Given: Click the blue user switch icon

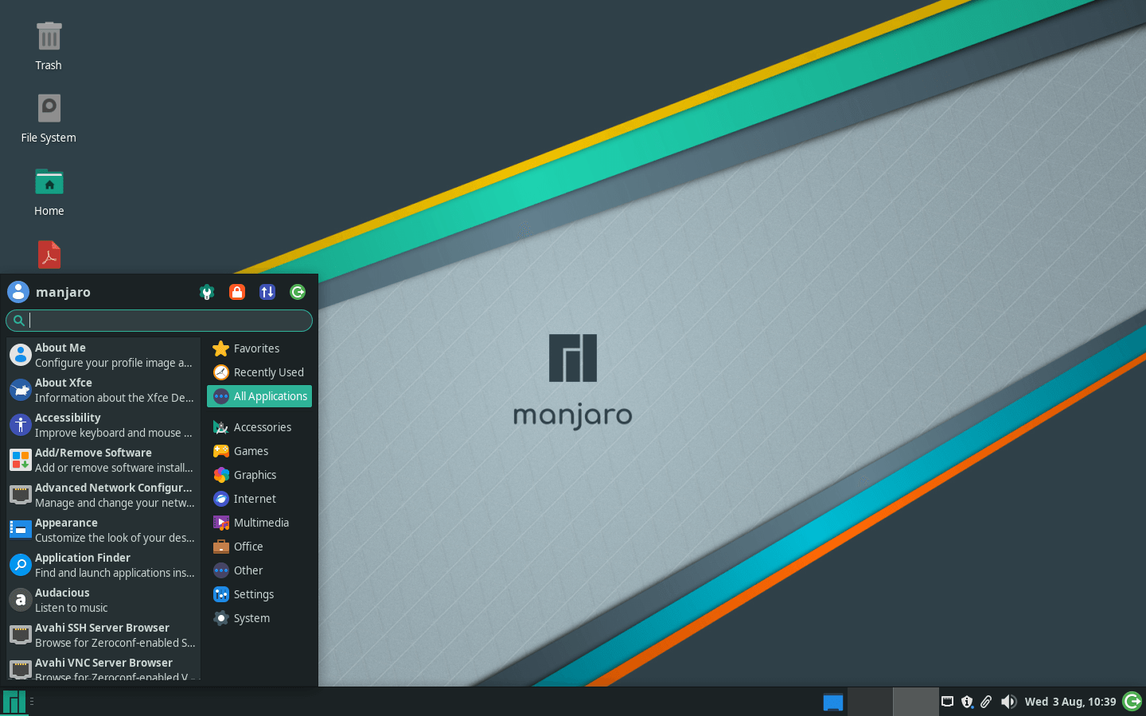Looking at the screenshot, I should tap(267, 292).
